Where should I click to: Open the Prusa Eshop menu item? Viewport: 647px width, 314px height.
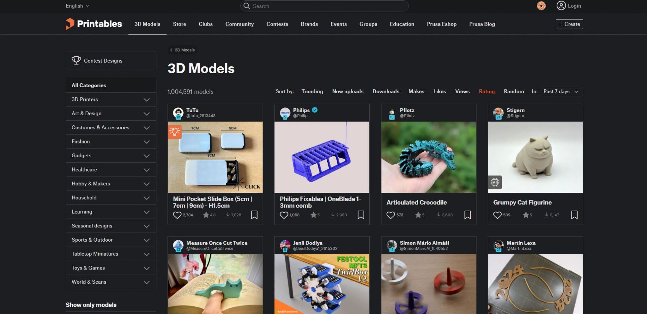(x=441, y=24)
